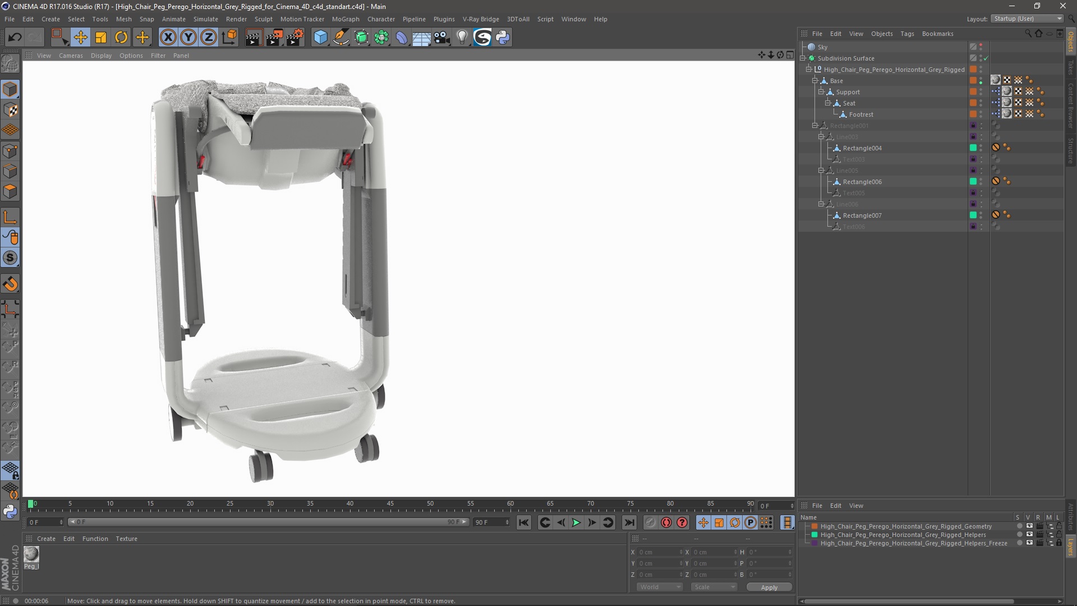Toggle Autokeying button
1077x606 pixels.
tap(666, 522)
